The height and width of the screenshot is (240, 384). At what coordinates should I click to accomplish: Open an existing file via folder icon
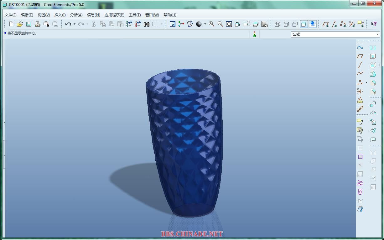tap(20, 24)
